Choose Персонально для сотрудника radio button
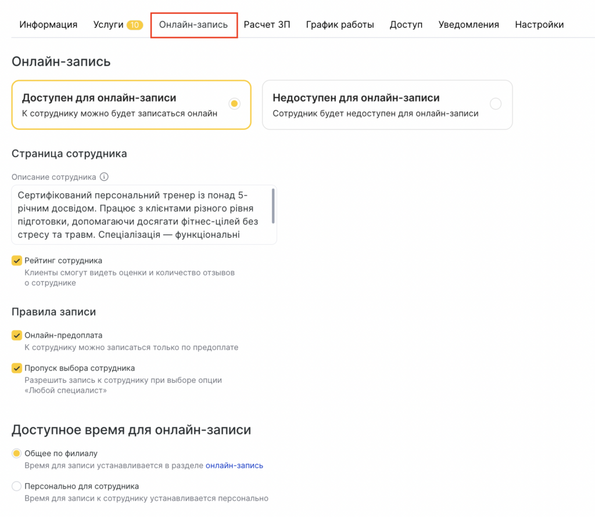 (x=17, y=486)
